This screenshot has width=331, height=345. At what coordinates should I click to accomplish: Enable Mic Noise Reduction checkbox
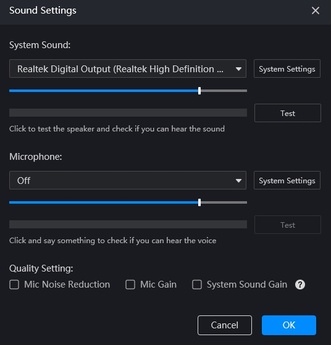pyautogui.click(x=14, y=285)
